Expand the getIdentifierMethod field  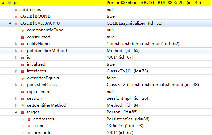click(x=16, y=51)
